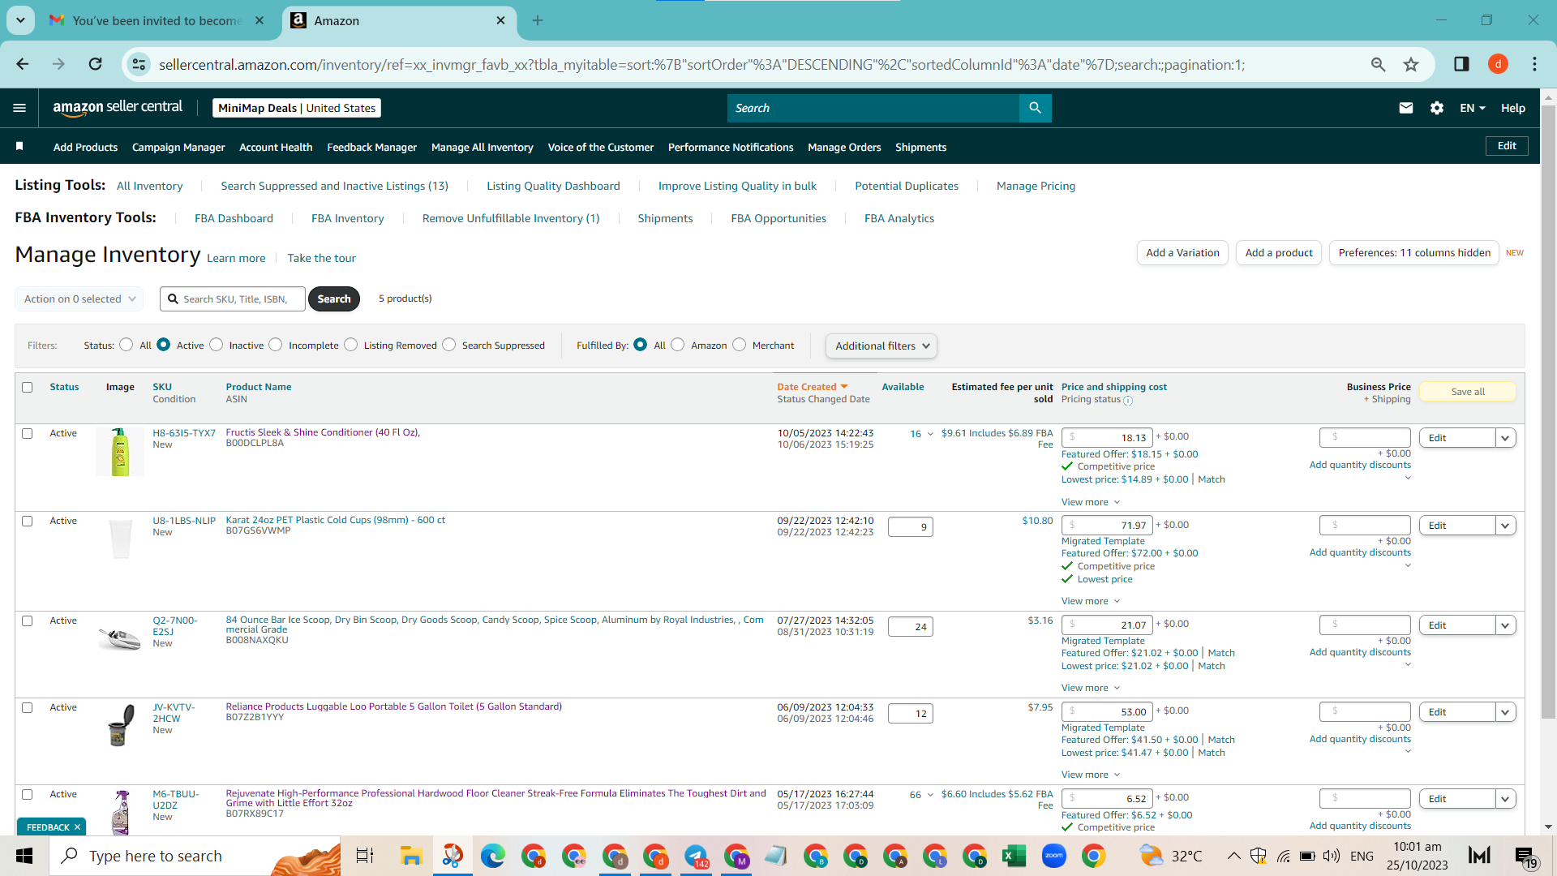Open the settings gear icon
This screenshot has width=1557, height=876.
[x=1437, y=108]
